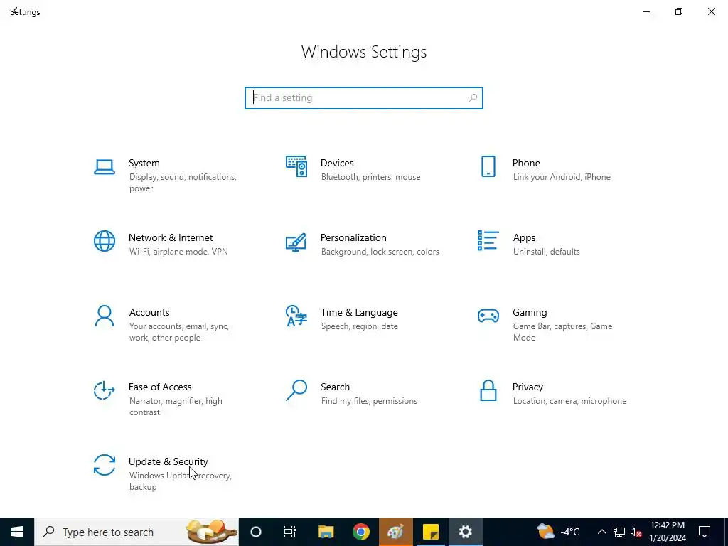Open the Paint palette app in taskbar

click(x=395, y=532)
